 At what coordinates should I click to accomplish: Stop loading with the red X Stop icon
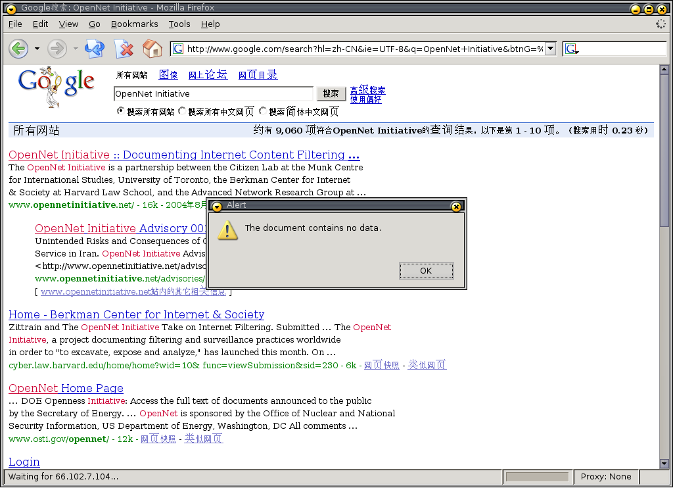[x=124, y=49]
